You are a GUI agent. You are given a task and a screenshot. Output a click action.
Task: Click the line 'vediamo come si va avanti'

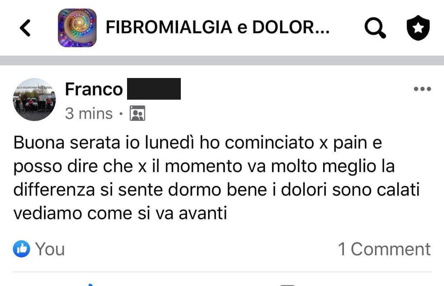point(120,213)
